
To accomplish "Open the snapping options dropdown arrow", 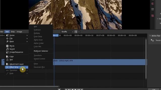I will pos(79,32).
